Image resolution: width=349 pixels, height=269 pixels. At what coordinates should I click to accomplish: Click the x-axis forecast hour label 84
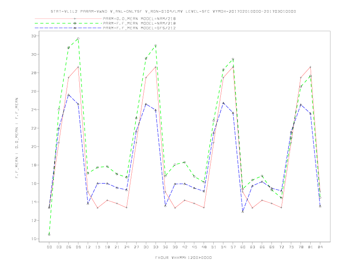tap(320, 247)
